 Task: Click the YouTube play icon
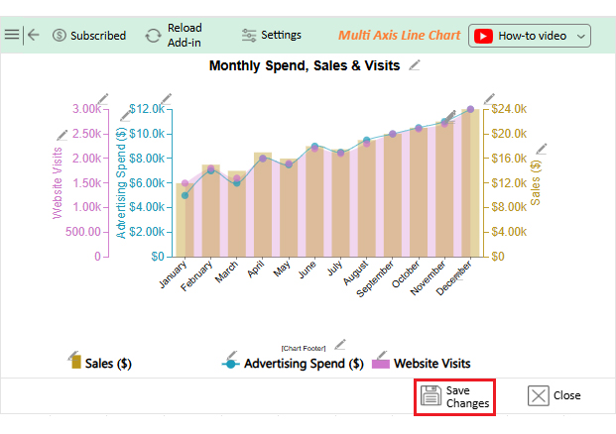point(483,36)
